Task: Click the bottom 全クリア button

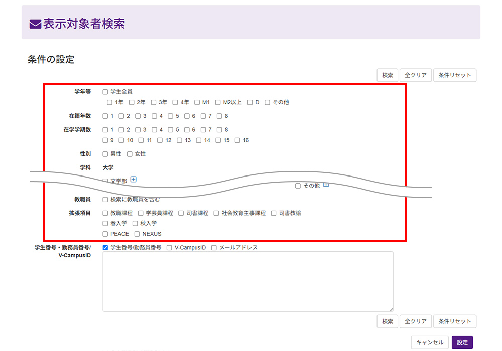Action: pyautogui.click(x=415, y=321)
